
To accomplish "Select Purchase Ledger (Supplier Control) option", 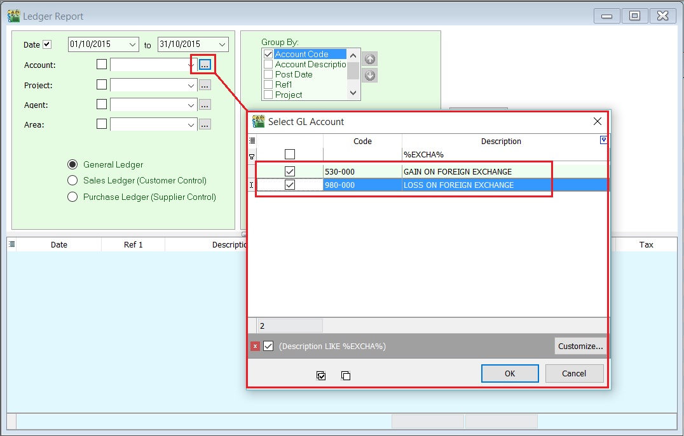I will point(72,197).
